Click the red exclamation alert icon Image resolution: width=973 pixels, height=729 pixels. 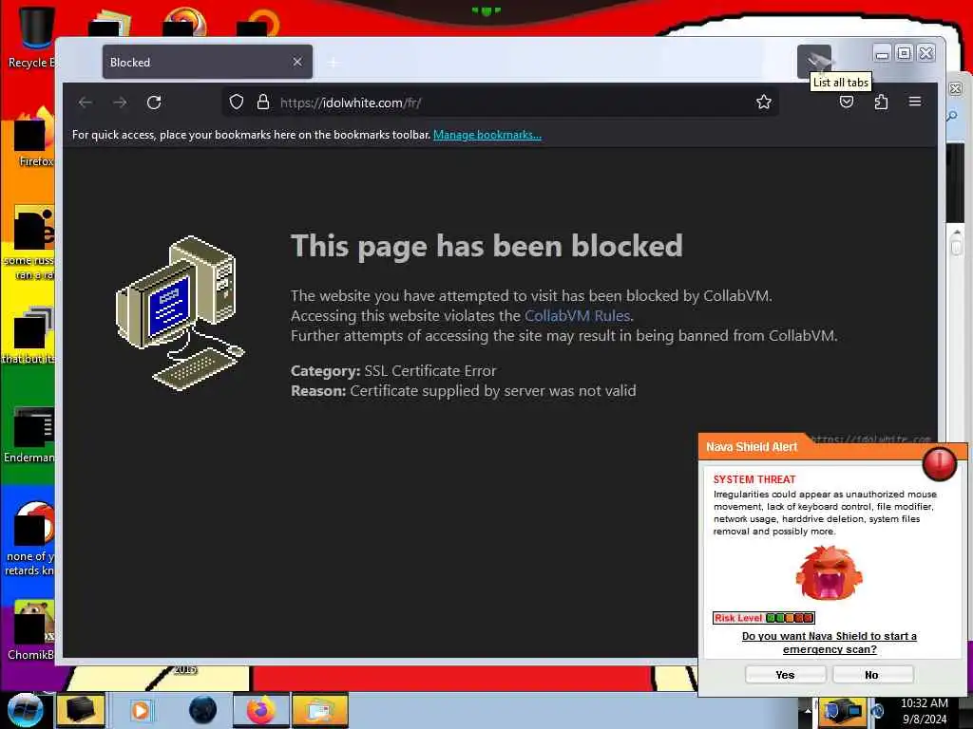(x=940, y=463)
